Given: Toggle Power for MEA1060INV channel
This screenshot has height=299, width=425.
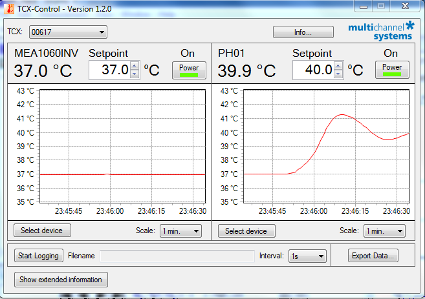Looking at the screenshot, I should click(188, 70).
